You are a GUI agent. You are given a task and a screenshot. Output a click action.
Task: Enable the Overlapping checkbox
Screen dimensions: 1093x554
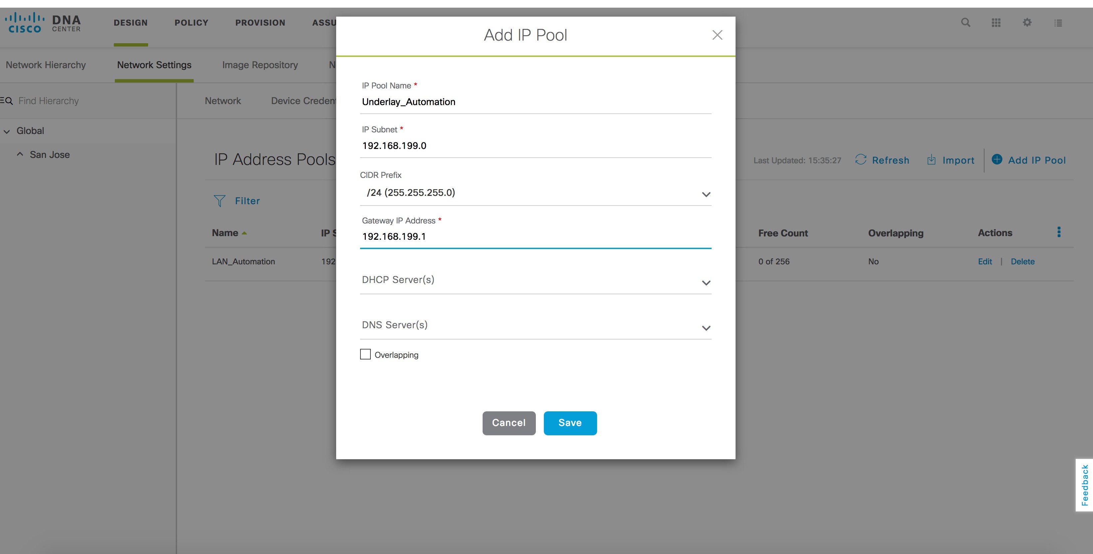365,354
